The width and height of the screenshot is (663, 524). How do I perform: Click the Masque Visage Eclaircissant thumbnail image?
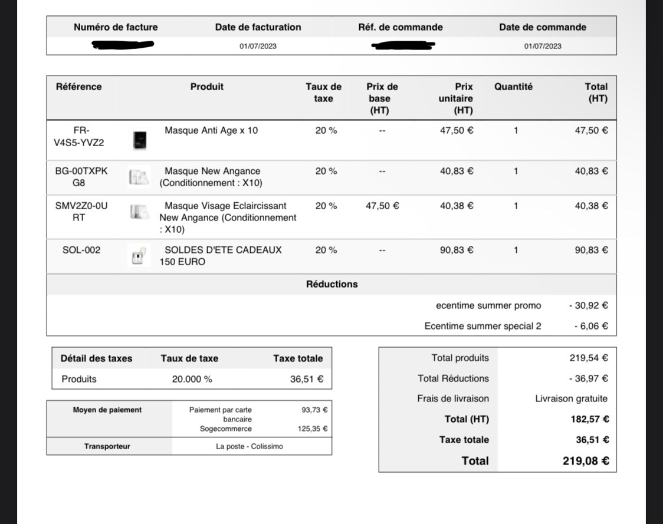click(x=139, y=211)
